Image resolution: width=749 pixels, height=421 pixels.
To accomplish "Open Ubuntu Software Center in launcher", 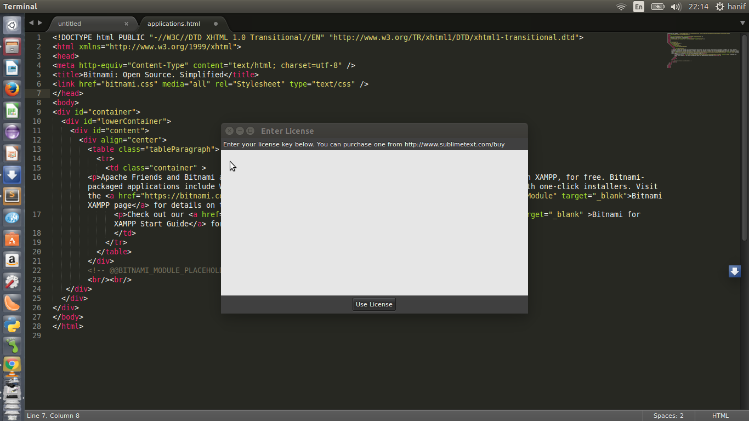I will click(12, 239).
